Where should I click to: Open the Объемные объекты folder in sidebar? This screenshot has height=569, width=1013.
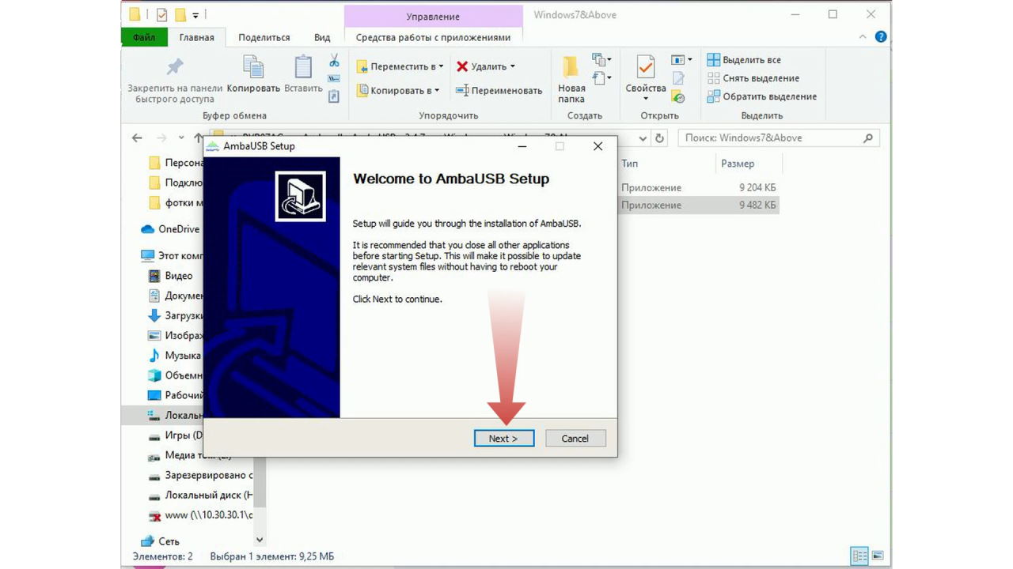pos(175,375)
